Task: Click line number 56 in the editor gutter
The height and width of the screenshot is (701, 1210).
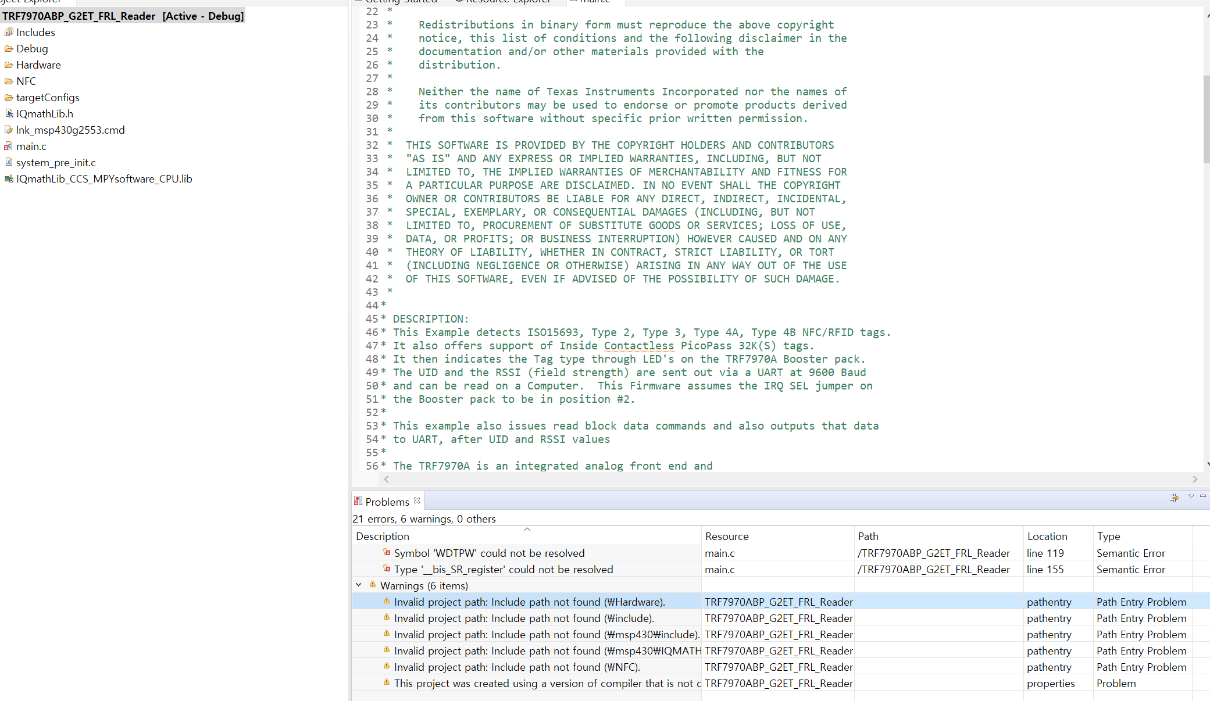Action: pyautogui.click(x=372, y=466)
